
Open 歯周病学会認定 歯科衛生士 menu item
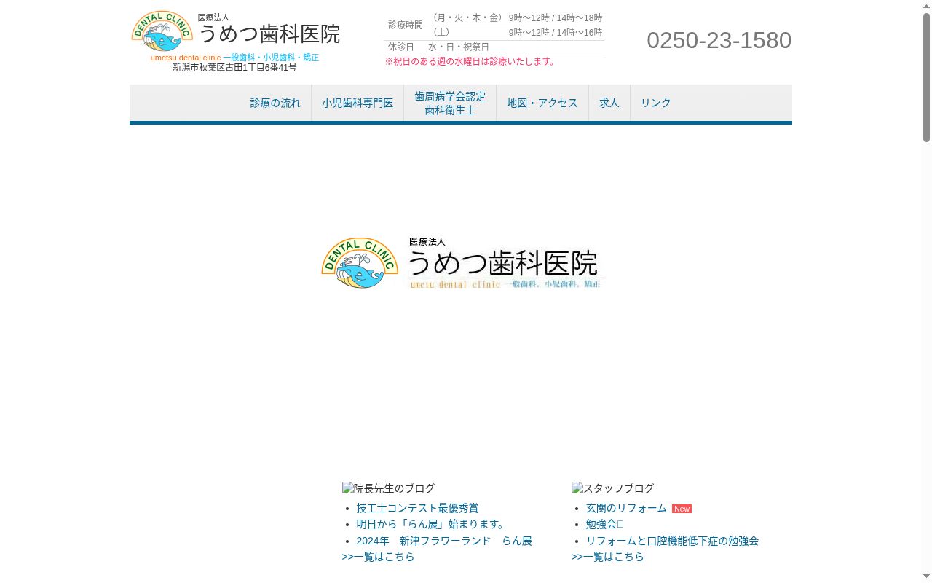[x=450, y=103]
